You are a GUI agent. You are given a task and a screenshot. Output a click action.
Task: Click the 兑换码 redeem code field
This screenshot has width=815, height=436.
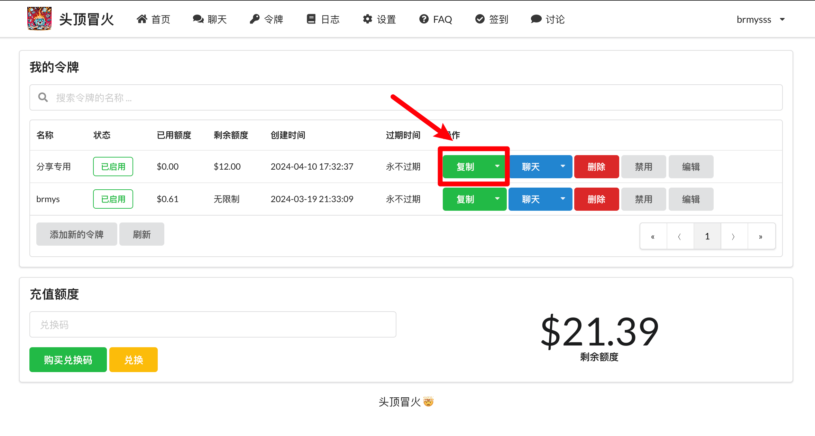point(213,324)
